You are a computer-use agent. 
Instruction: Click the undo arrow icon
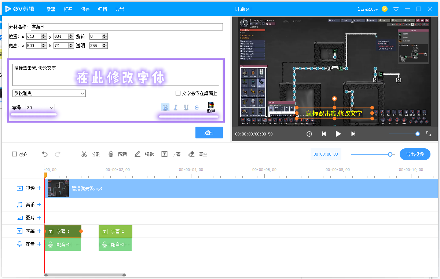pos(45,154)
